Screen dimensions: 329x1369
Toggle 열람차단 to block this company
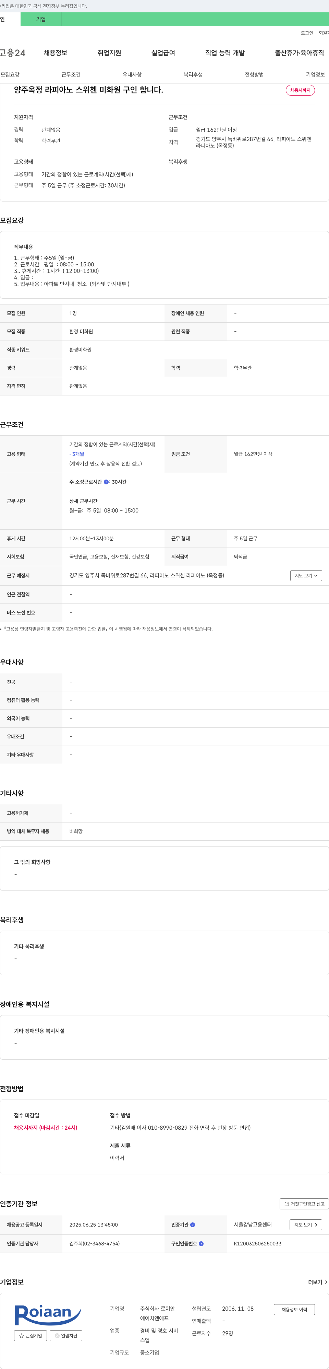tap(66, 1335)
